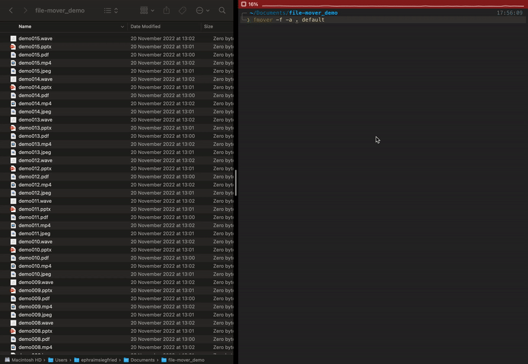This screenshot has width=528, height=364.
Task: Click the demo008.pptx PowerPoint icon
Action: click(x=13, y=331)
